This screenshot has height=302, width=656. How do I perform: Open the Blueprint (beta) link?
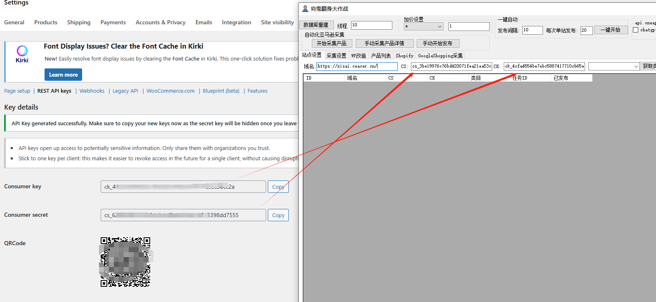[x=221, y=91]
